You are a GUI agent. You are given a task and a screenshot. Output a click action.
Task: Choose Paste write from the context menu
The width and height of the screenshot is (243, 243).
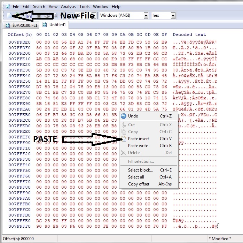pos(149,146)
